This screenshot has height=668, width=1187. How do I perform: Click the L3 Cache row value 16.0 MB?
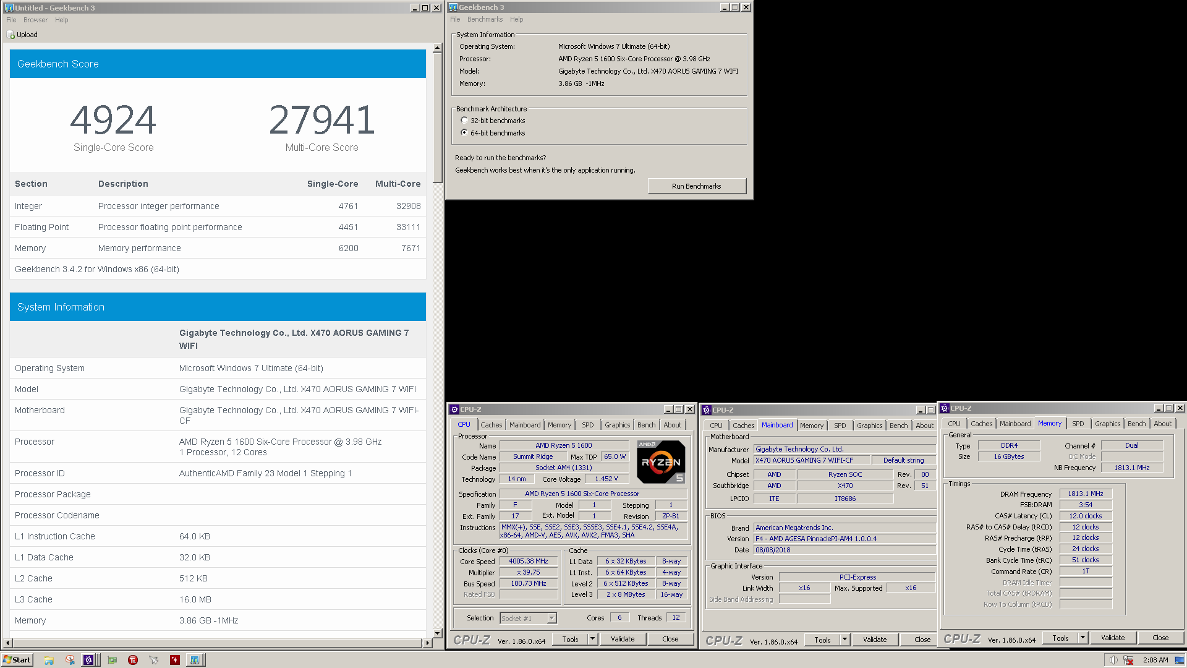[x=195, y=599]
